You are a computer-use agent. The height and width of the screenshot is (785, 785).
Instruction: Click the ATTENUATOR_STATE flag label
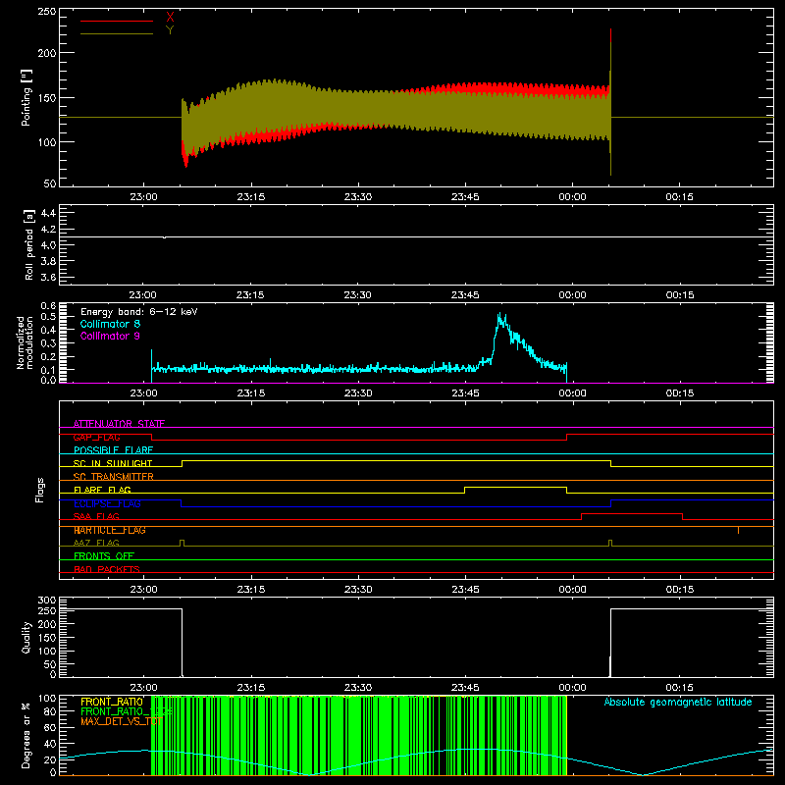[119, 424]
